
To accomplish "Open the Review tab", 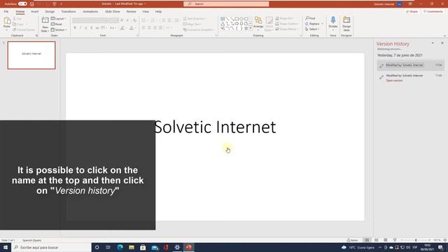I will pyautogui.click(x=131, y=11).
